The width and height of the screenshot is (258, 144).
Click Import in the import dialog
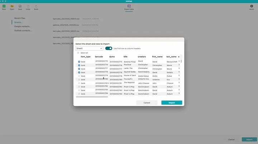172,103
